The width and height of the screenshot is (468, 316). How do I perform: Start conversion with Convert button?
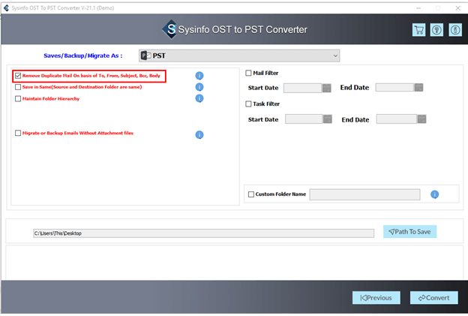[x=434, y=298]
